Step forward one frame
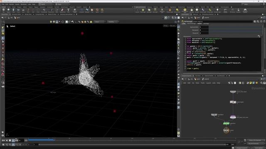The width and height of the screenshot is (266, 149). [17, 140]
